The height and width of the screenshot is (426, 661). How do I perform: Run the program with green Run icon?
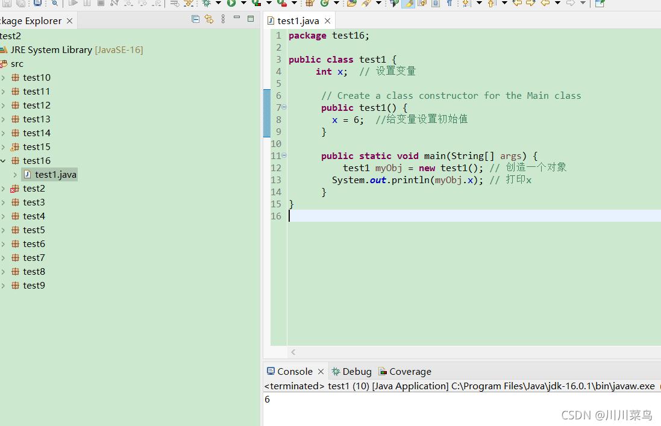[231, 3]
